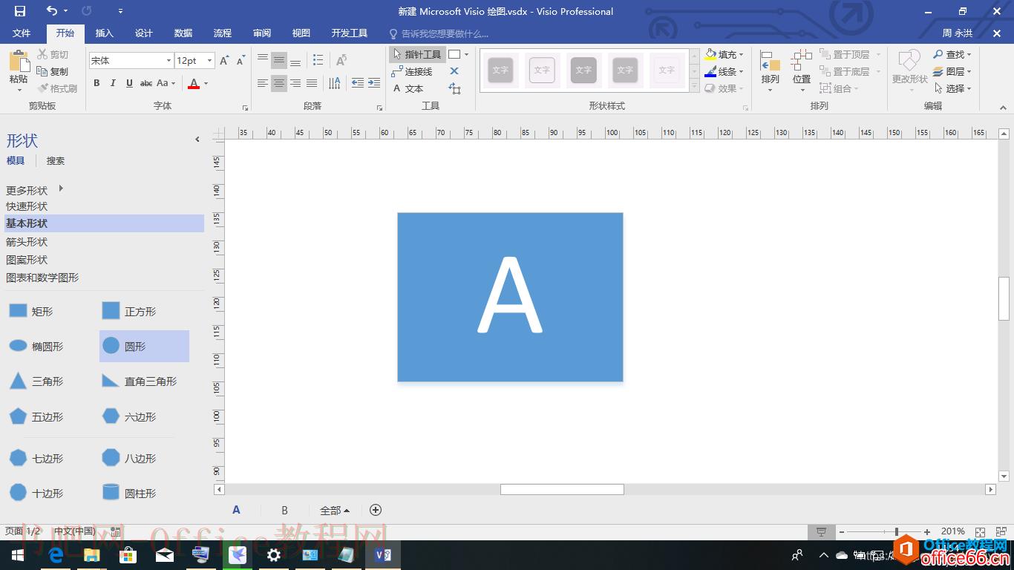Switch to the 设计 Design tab
Viewport: 1014px width, 570px height.
point(144,33)
